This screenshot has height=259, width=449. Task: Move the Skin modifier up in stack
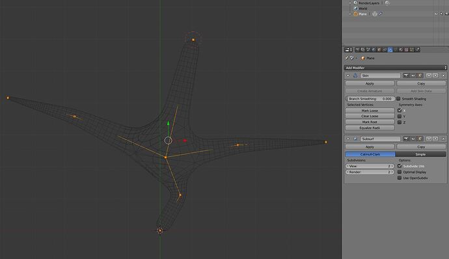[429, 75]
